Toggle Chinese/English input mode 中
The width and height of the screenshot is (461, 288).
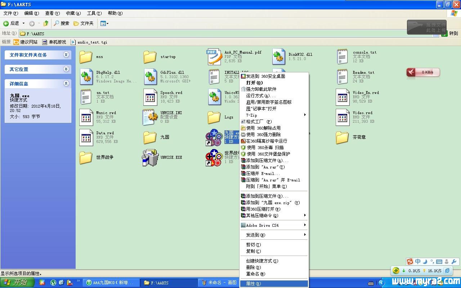click(x=418, y=262)
